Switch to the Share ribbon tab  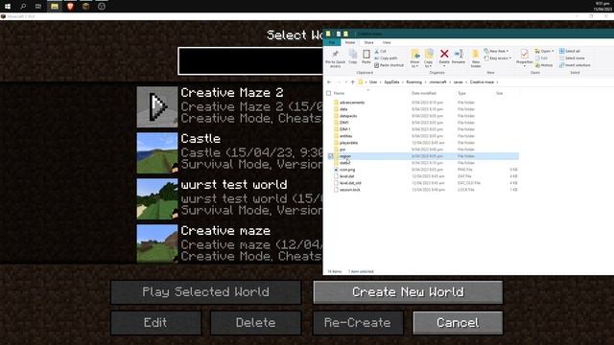click(368, 42)
